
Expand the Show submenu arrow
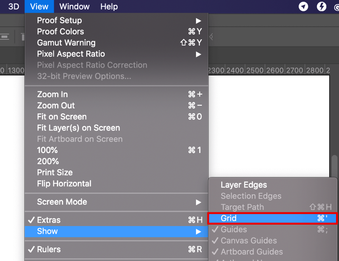coord(198,231)
